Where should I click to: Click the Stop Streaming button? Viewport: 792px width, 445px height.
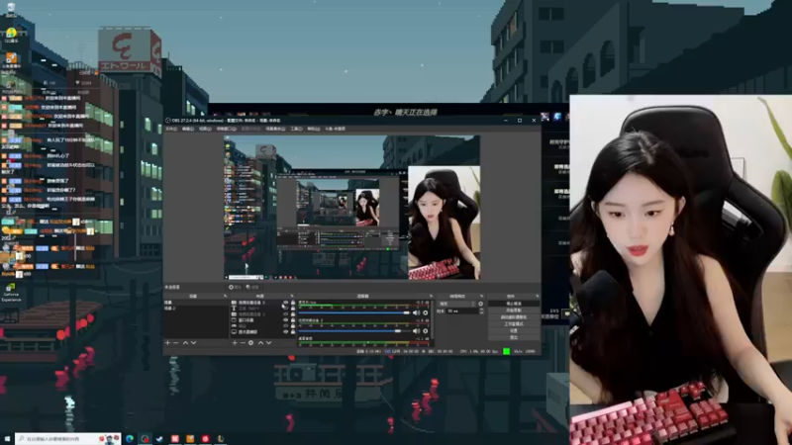(x=514, y=304)
